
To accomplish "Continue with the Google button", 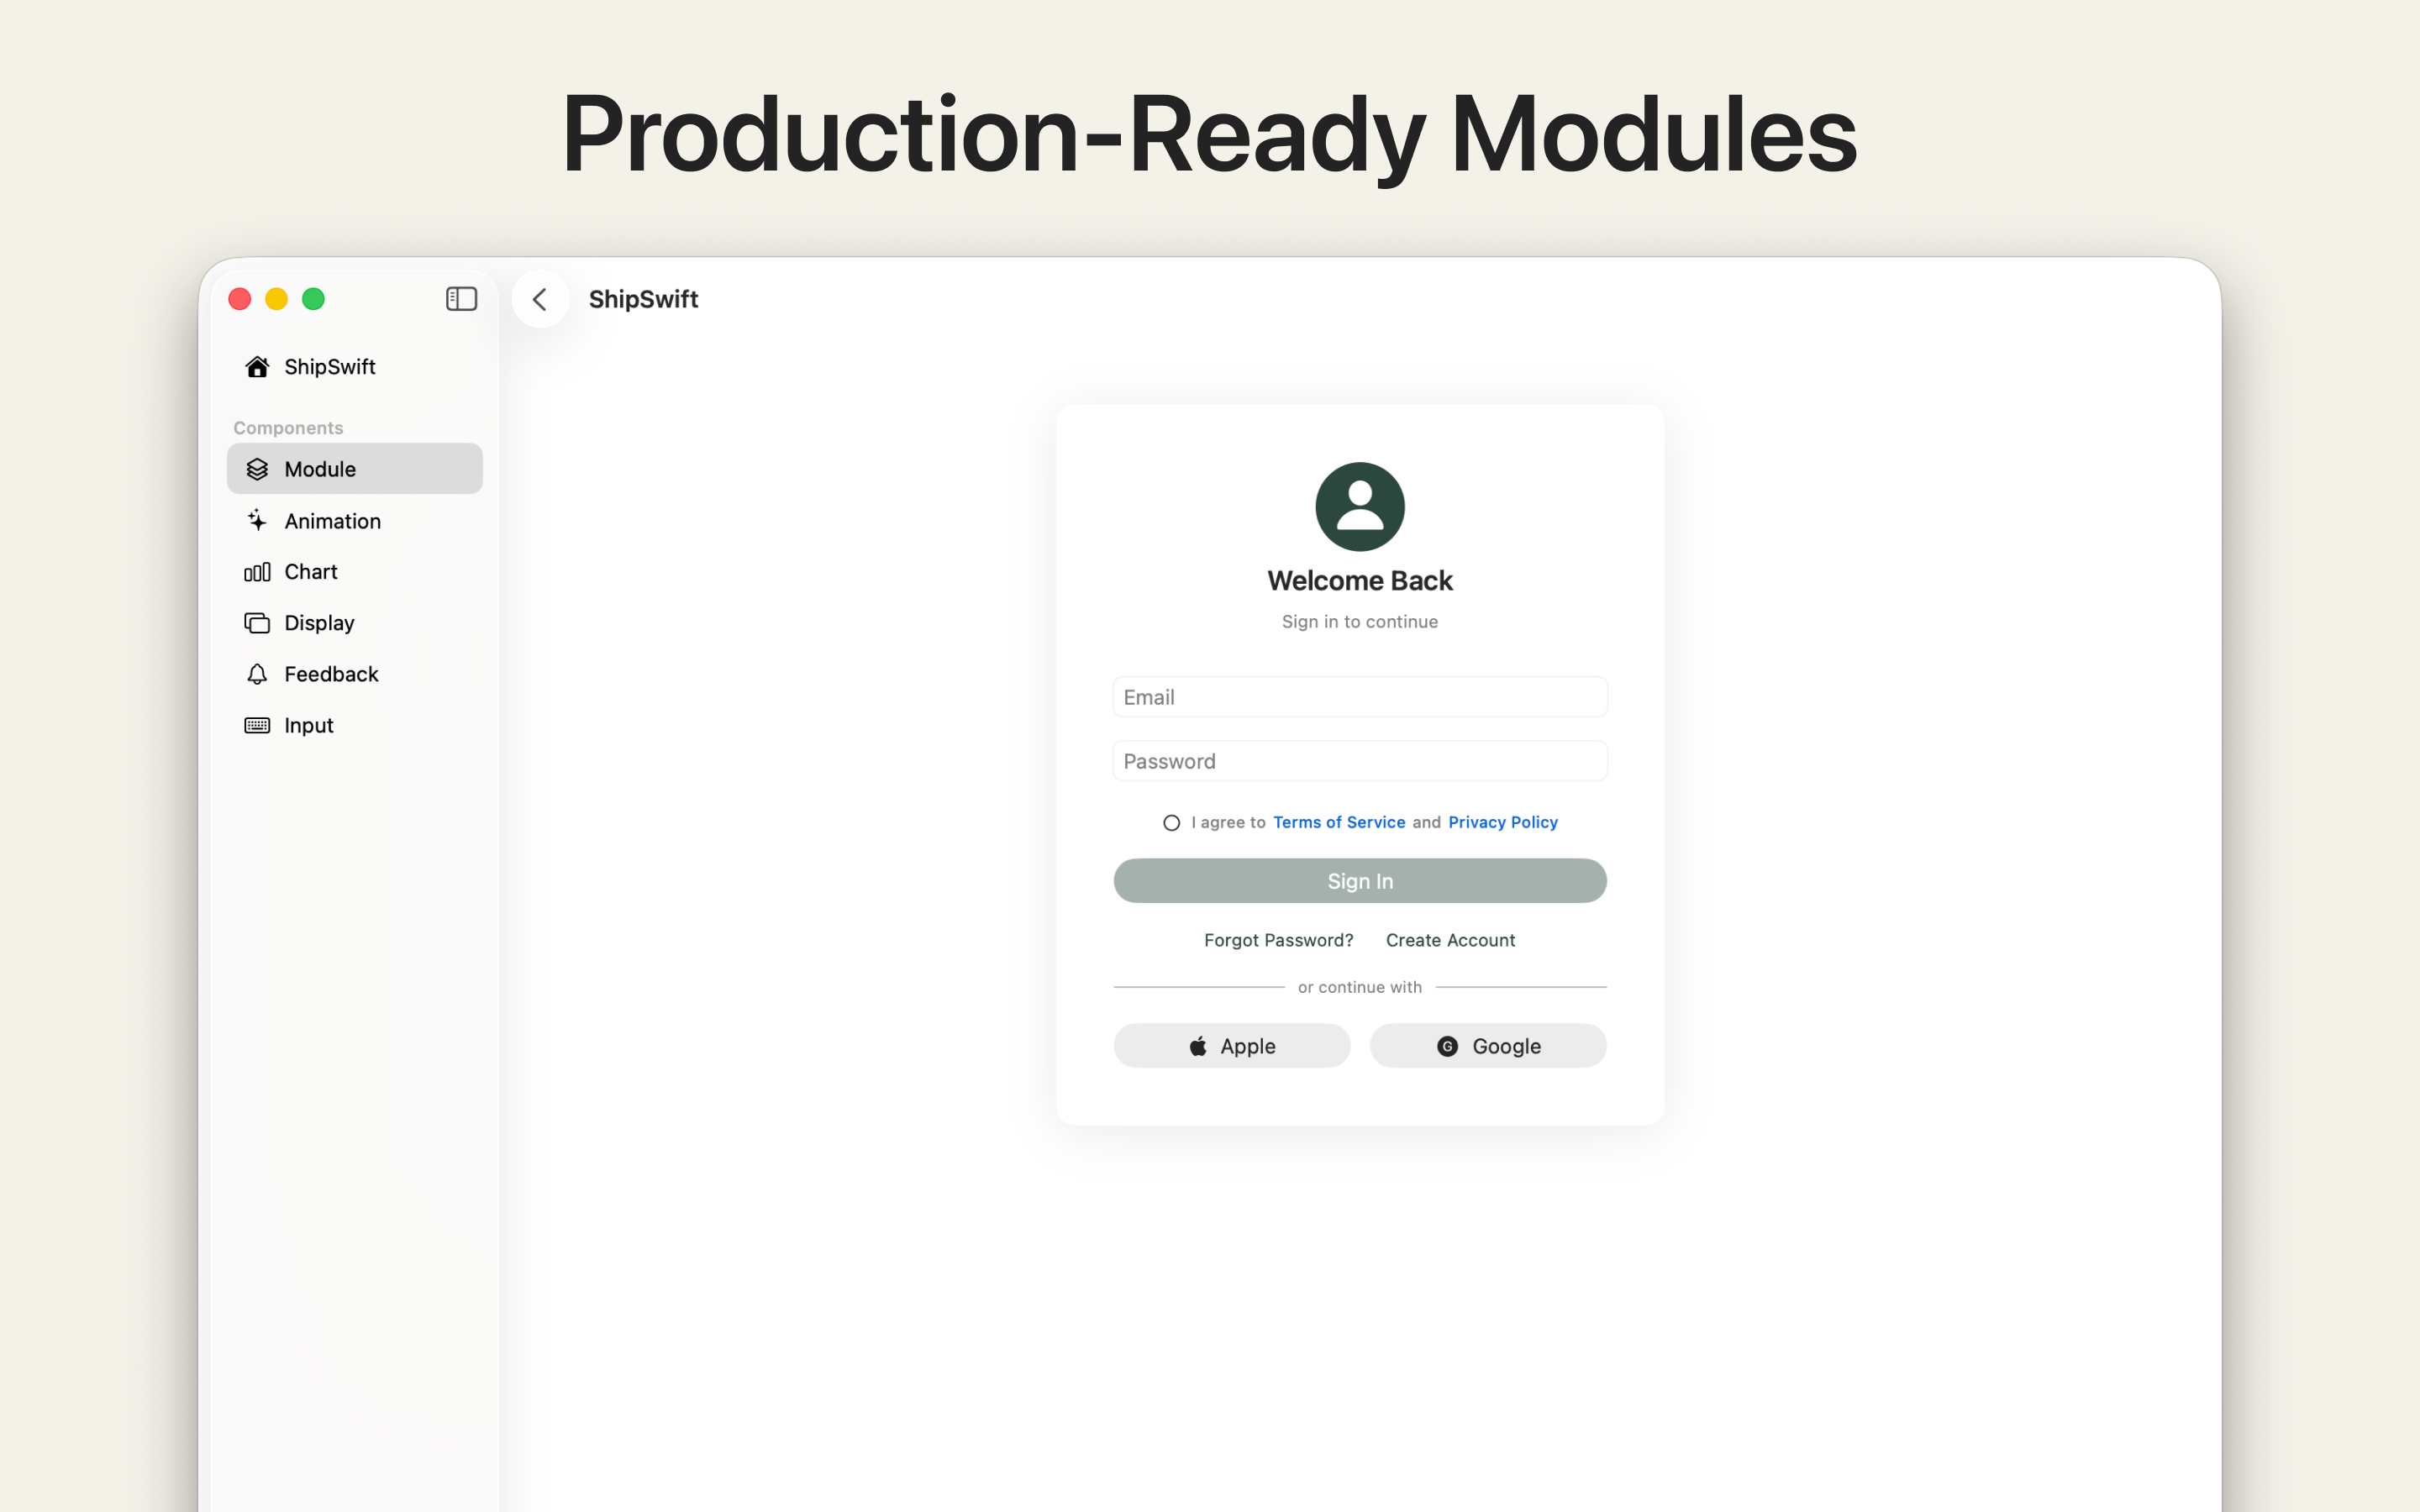I will [x=1488, y=1046].
